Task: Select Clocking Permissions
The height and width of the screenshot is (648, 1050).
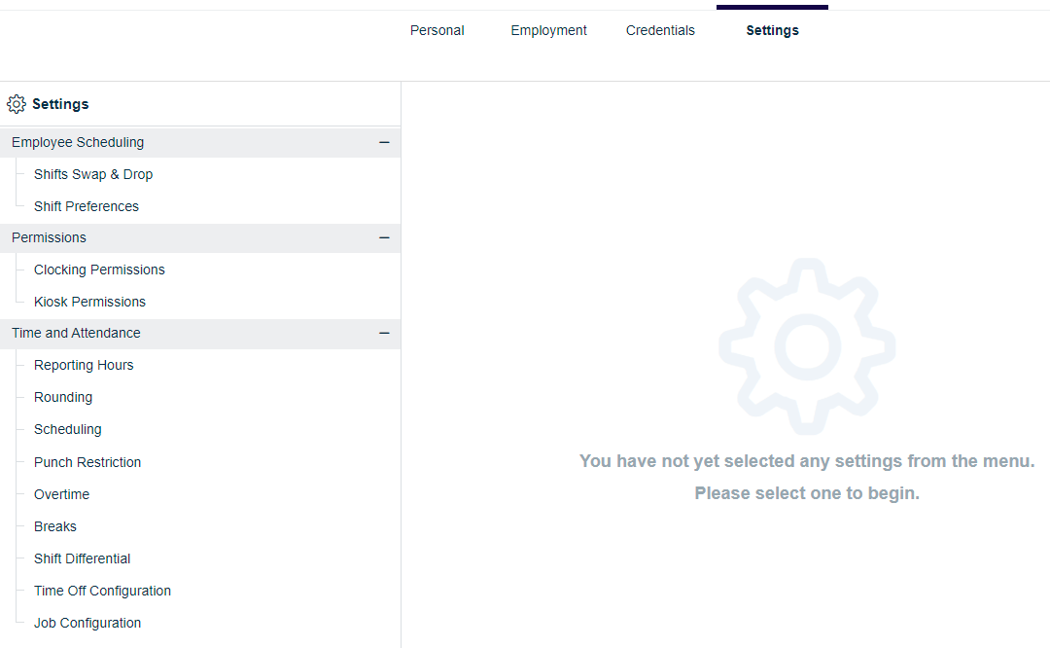Action: click(98, 270)
